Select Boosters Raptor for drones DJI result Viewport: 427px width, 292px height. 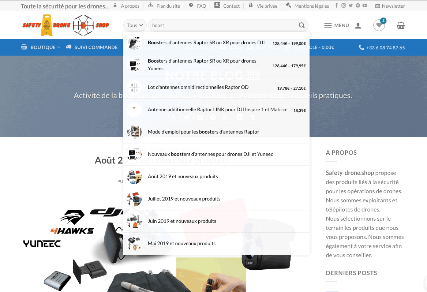217,43
